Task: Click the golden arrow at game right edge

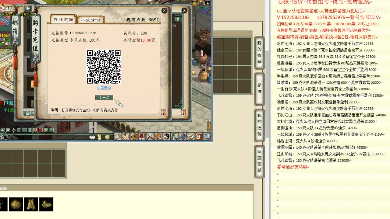Action: pos(209,126)
